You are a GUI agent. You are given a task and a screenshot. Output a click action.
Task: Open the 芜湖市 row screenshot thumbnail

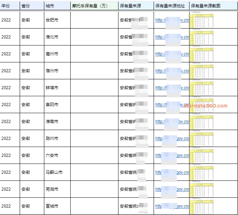(202, 189)
